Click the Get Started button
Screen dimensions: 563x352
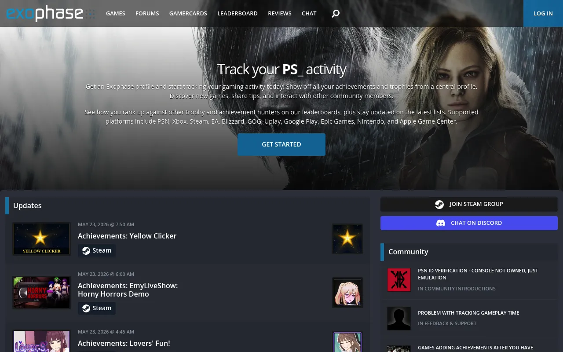tap(281, 144)
